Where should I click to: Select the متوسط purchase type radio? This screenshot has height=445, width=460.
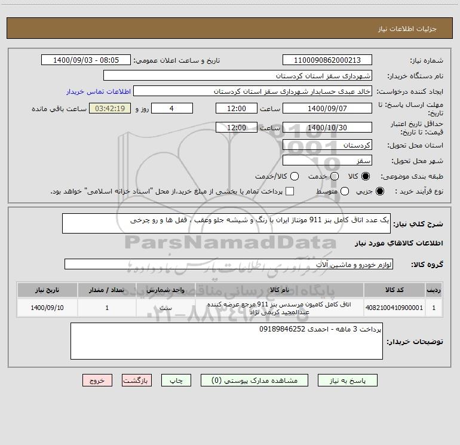[345, 191]
